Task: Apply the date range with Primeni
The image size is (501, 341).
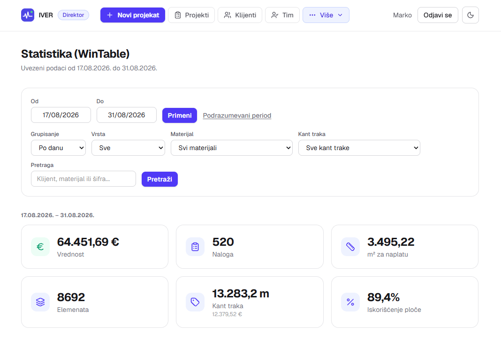Action: [x=180, y=115]
